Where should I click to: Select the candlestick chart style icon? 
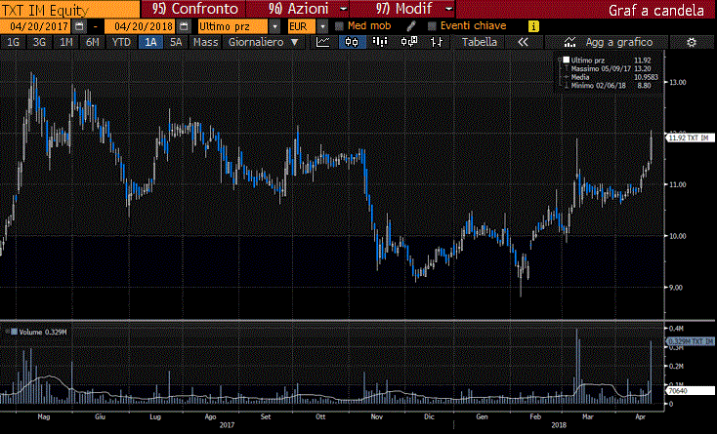point(352,43)
